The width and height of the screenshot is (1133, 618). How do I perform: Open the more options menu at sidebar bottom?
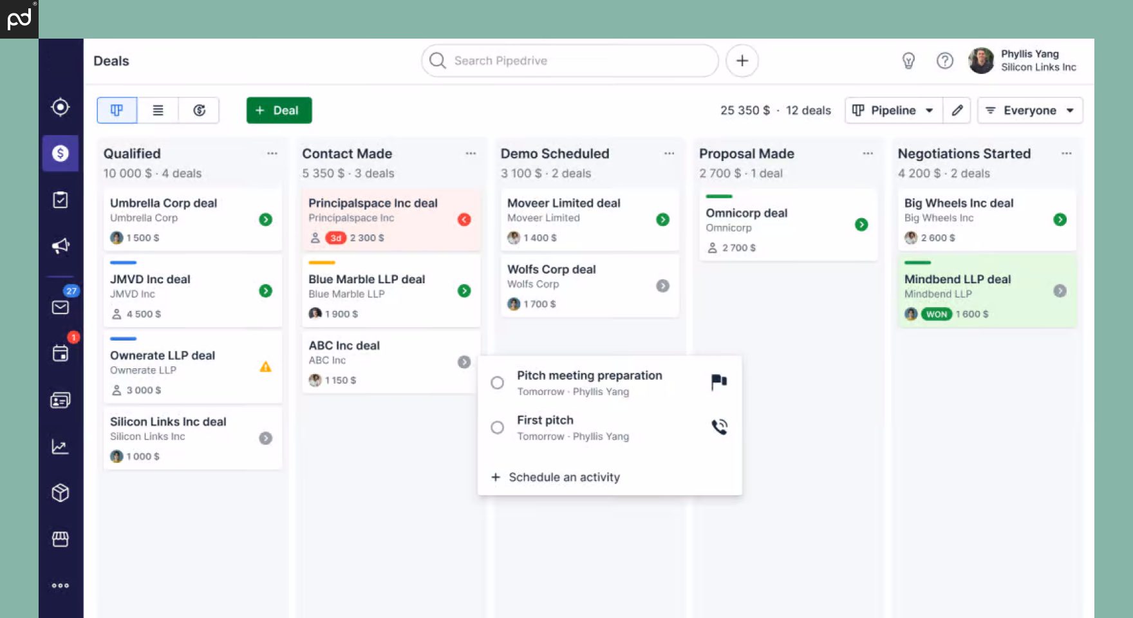tap(60, 585)
